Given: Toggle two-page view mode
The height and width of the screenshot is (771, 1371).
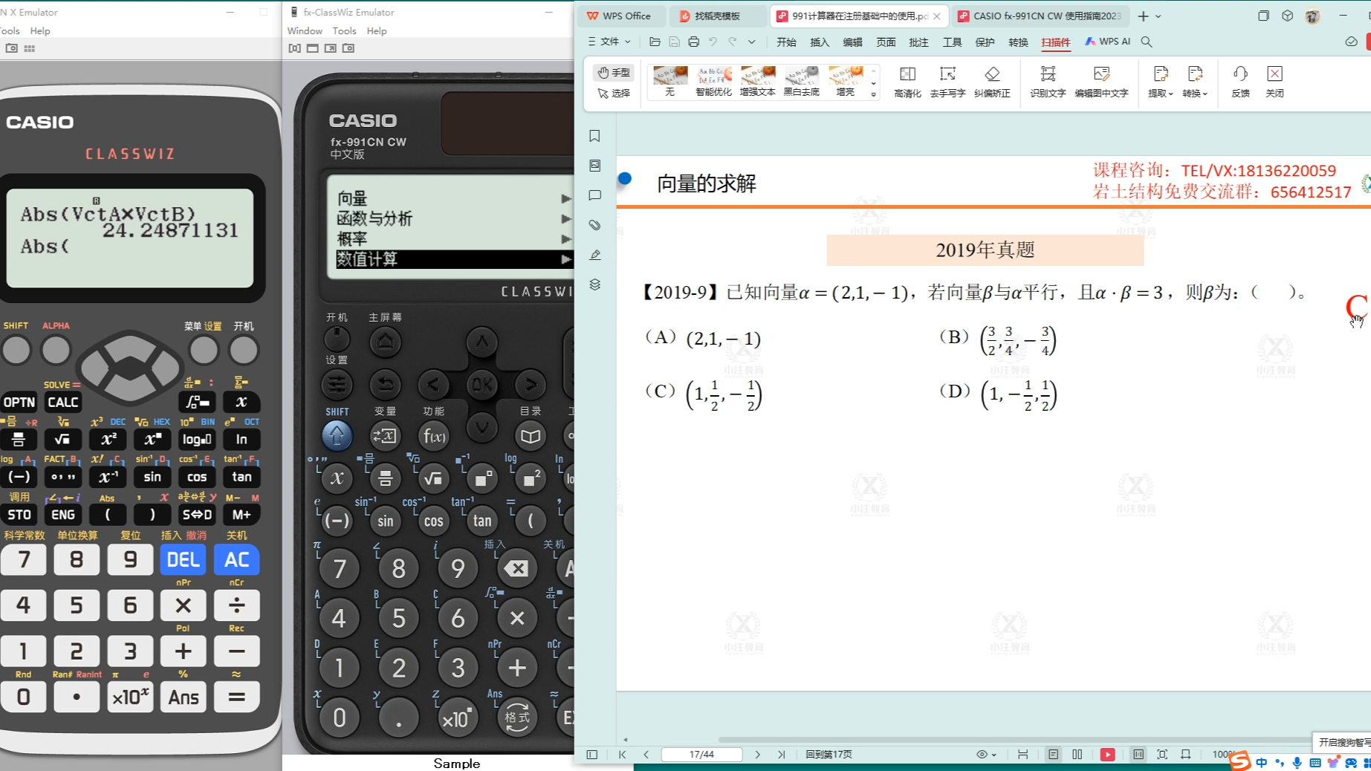Looking at the screenshot, I should click(1077, 754).
